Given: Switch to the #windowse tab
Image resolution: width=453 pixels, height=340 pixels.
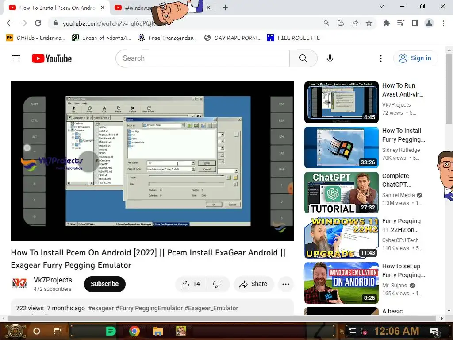Looking at the screenshot, I should (138, 8).
